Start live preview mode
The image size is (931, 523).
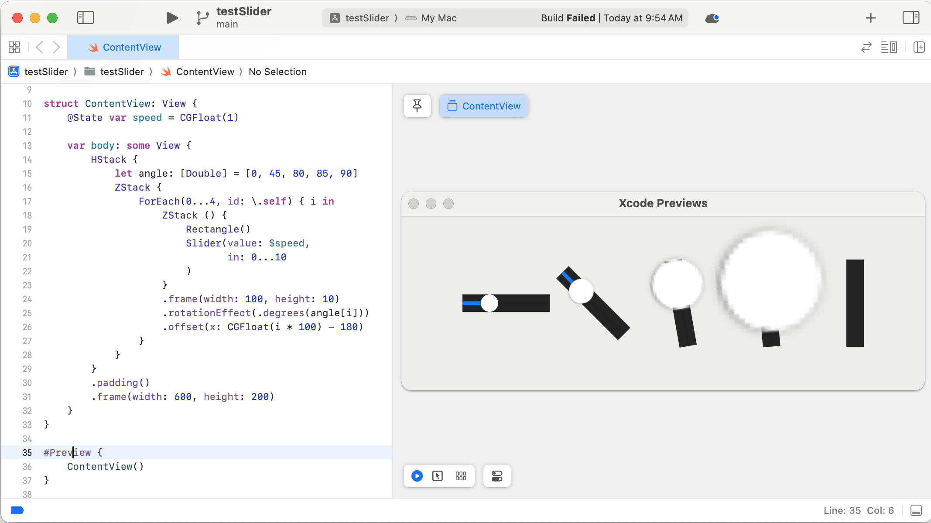click(x=417, y=476)
